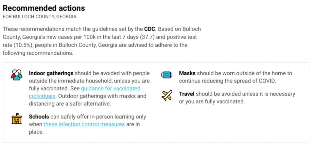Open the guidance for vaccinated individuals link
This screenshot has width=314, height=145.
coord(85,92)
